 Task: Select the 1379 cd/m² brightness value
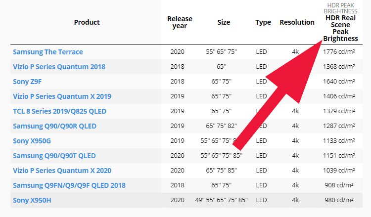click(x=339, y=111)
